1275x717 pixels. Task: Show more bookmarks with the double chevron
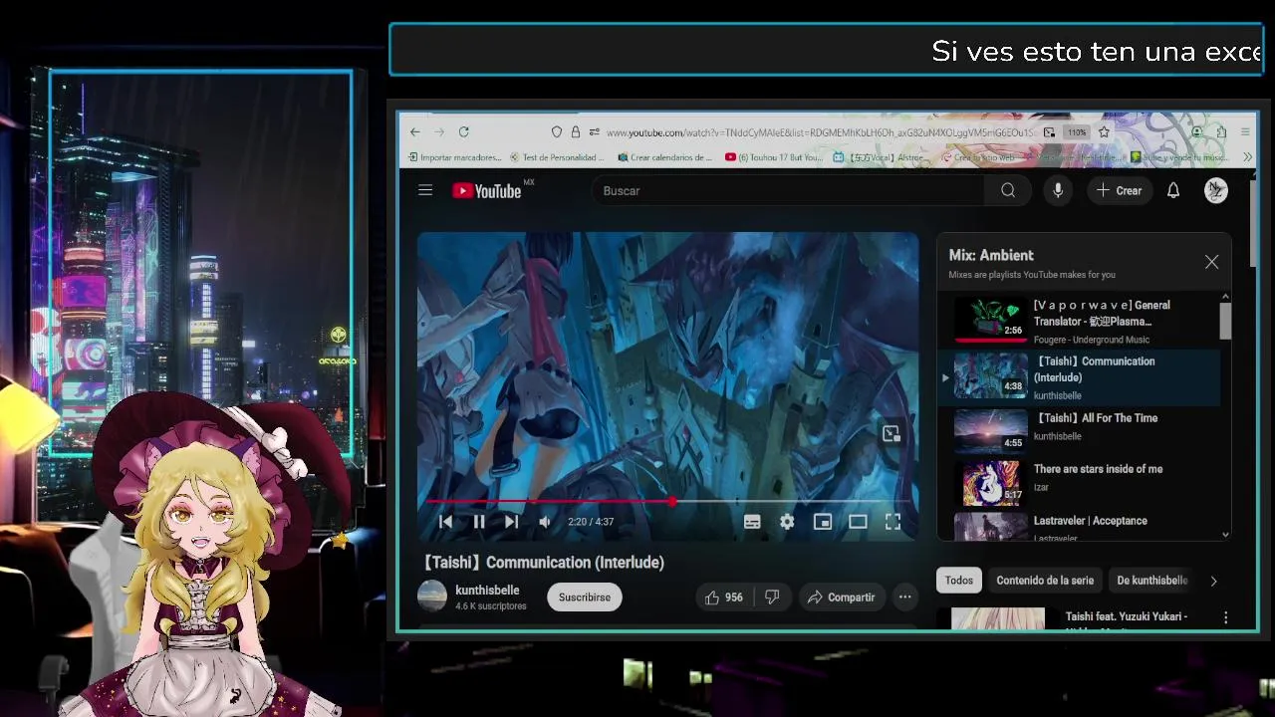[1247, 157]
